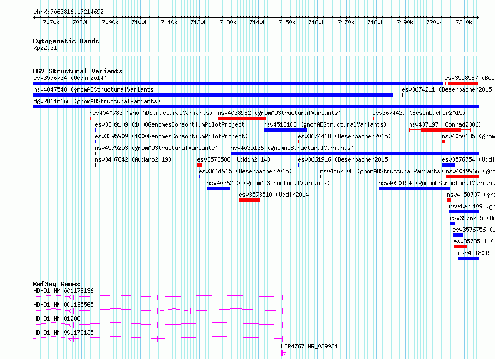Click the esv3576734 (Uddin2014) variant label
The image size is (495, 359).
tap(70, 78)
